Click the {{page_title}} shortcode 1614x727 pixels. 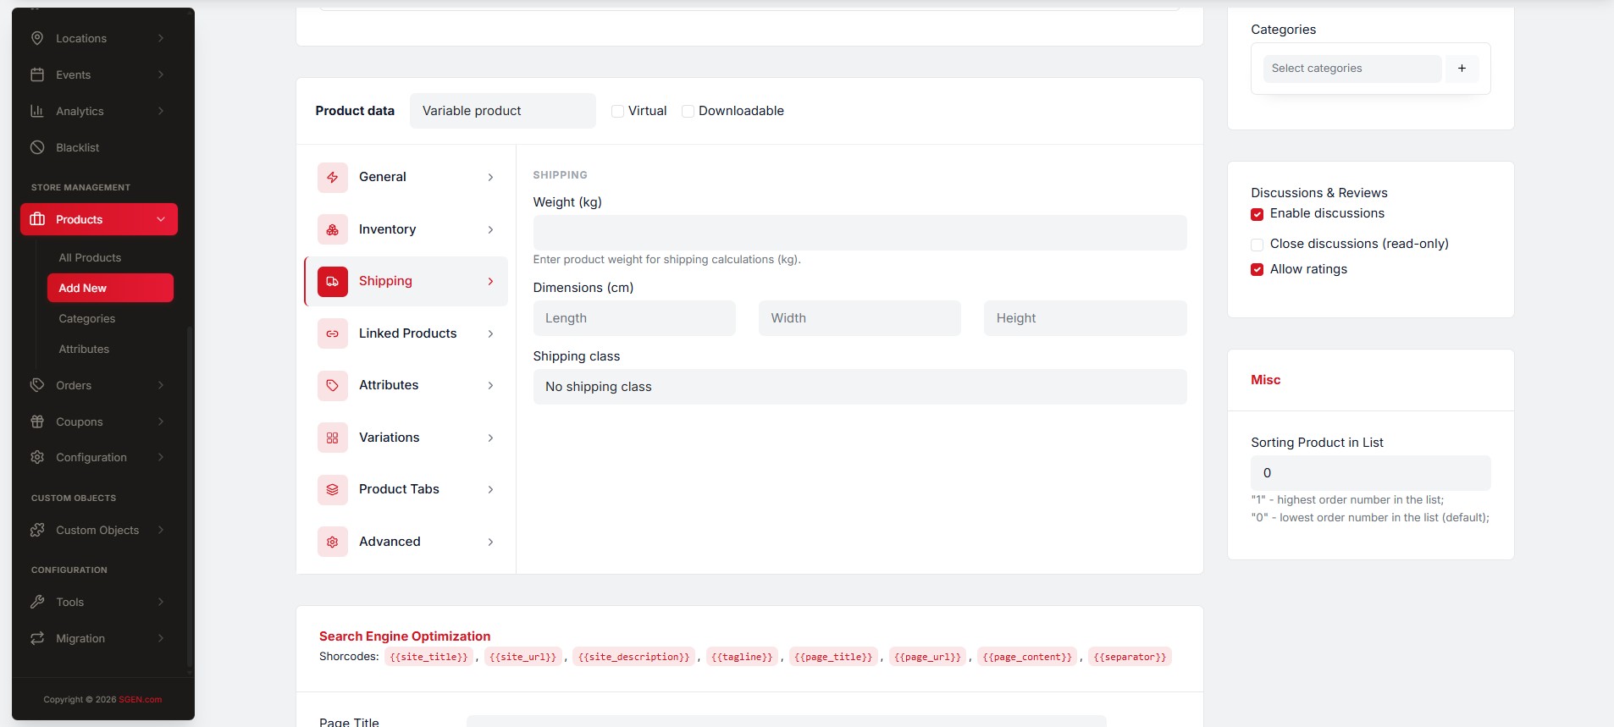(x=833, y=657)
